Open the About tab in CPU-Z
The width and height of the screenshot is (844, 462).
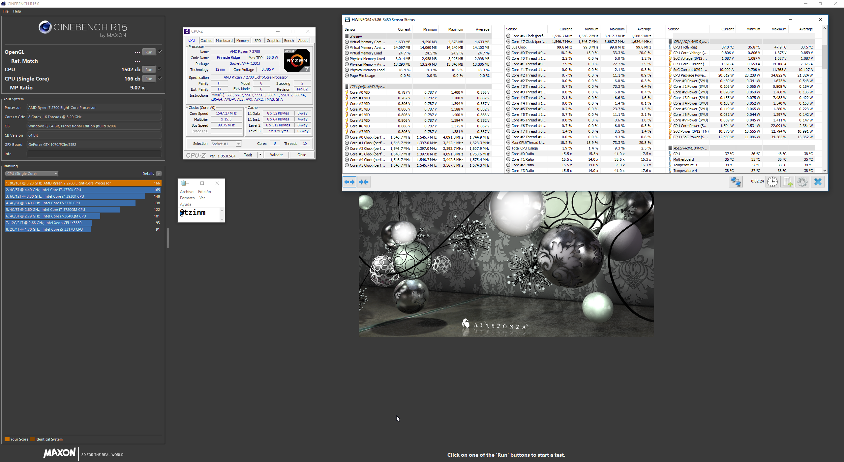[303, 41]
